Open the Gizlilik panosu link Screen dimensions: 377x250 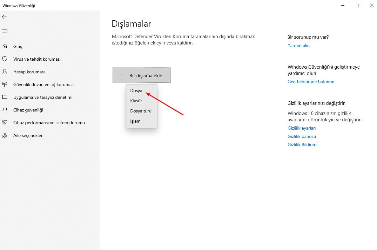coord(301,136)
